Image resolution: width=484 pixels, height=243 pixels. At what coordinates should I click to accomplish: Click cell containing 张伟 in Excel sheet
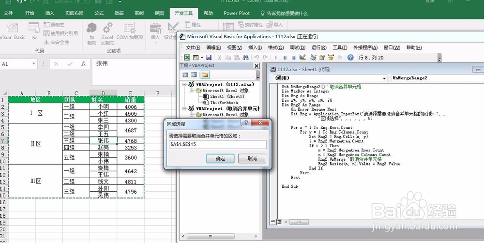[x=103, y=141]
